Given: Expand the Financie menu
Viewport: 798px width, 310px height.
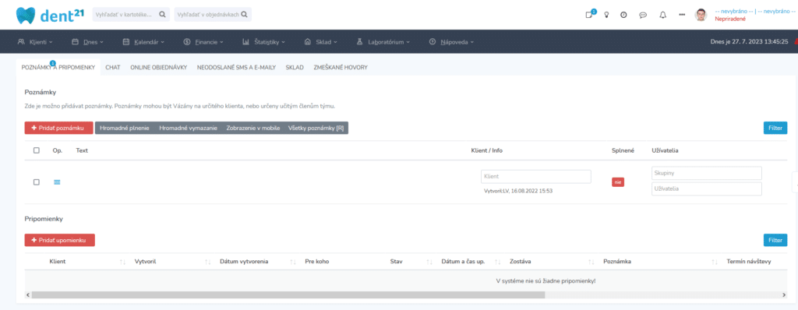Looking at the screenshot, I should [x=203, y=42].
